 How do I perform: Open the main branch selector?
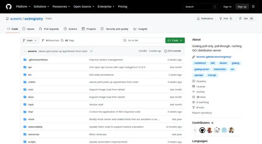(x=30, y=41)
